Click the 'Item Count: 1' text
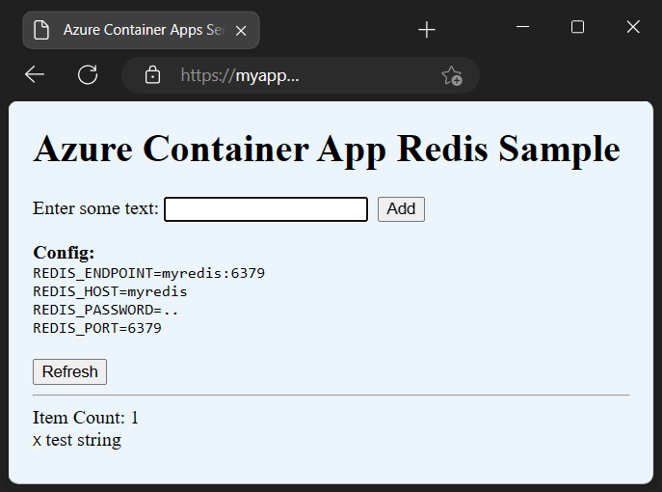662x492 pixels. pyautogui.click(x=86, y=418)
